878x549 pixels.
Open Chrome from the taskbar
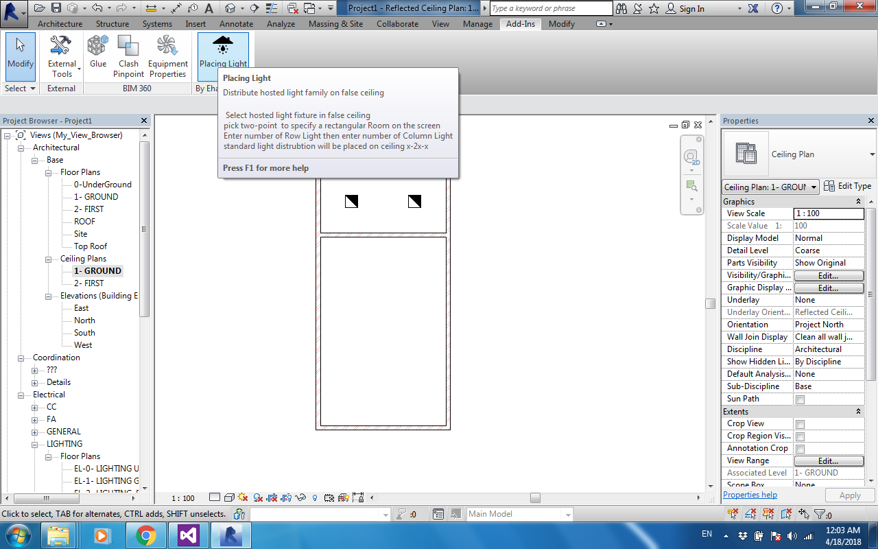point(146,535)
